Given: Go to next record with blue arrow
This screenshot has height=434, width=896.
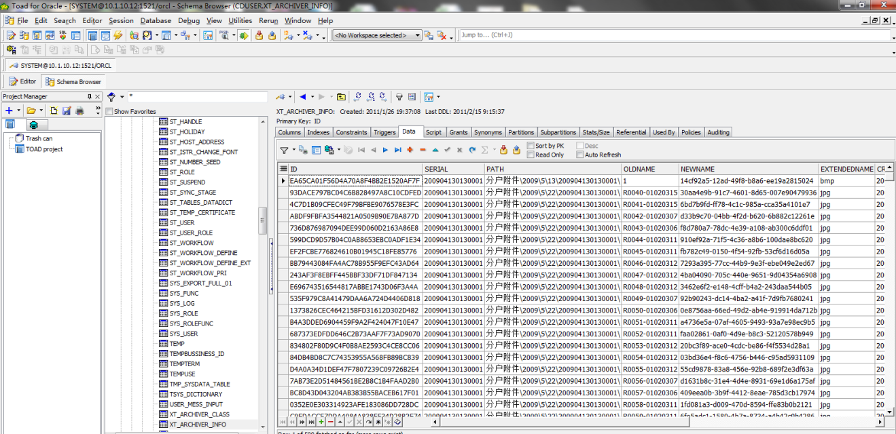Looking at the screenshot, I should 385,150.
